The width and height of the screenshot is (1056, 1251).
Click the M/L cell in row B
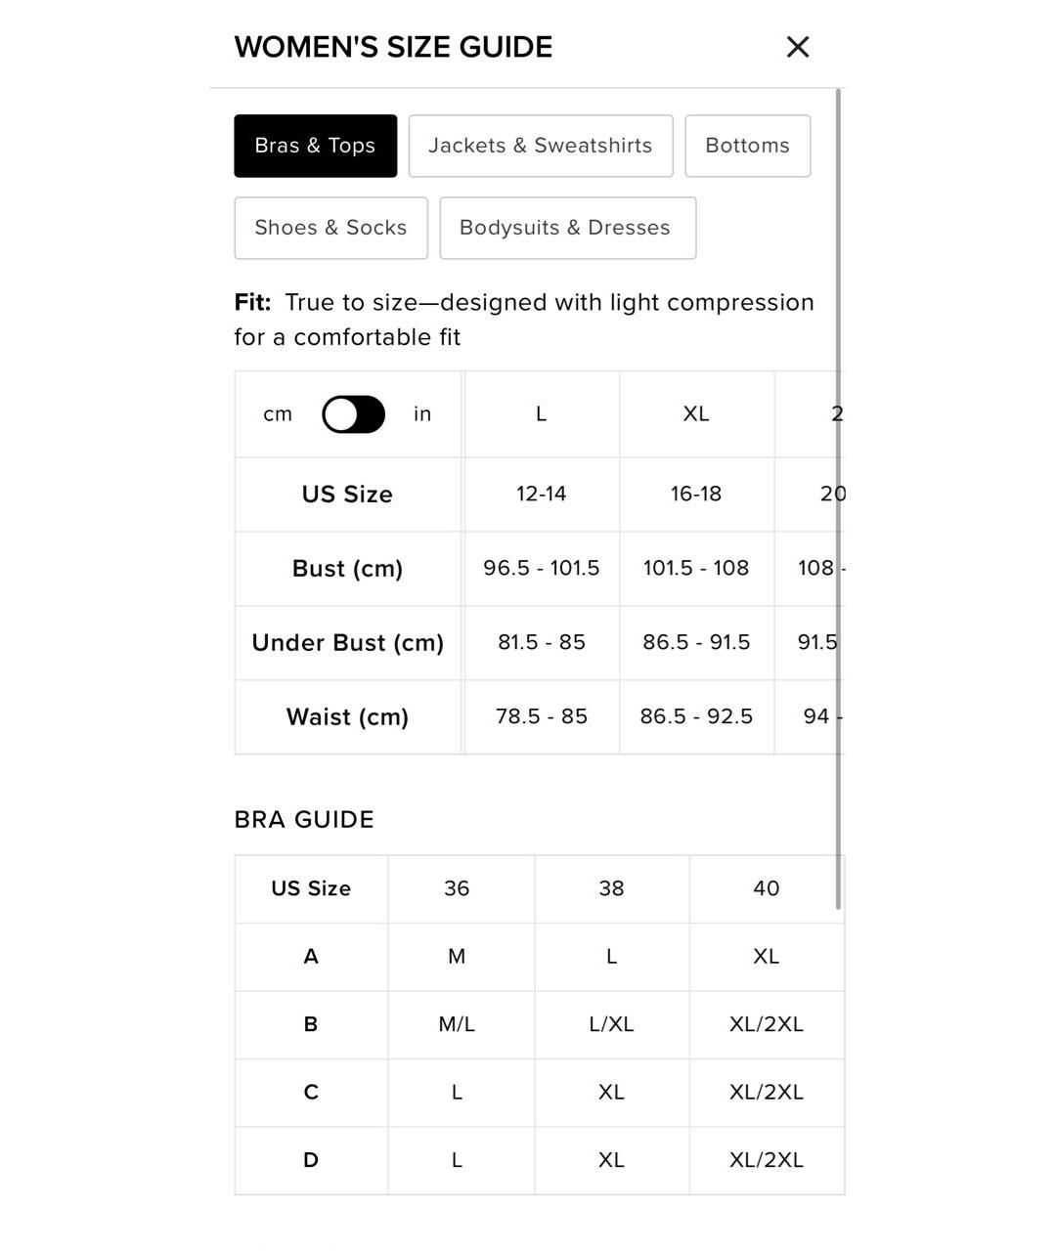(457, 1024)
